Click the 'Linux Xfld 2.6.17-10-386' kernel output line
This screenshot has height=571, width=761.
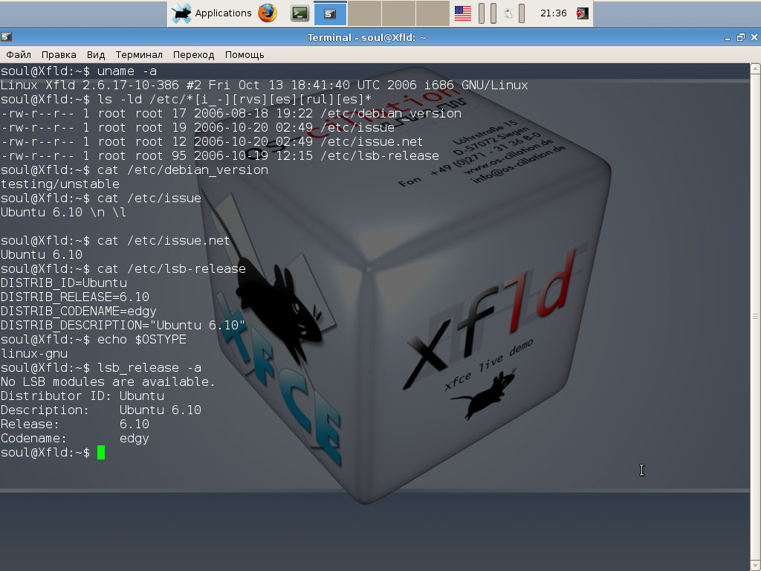(264, 85)
